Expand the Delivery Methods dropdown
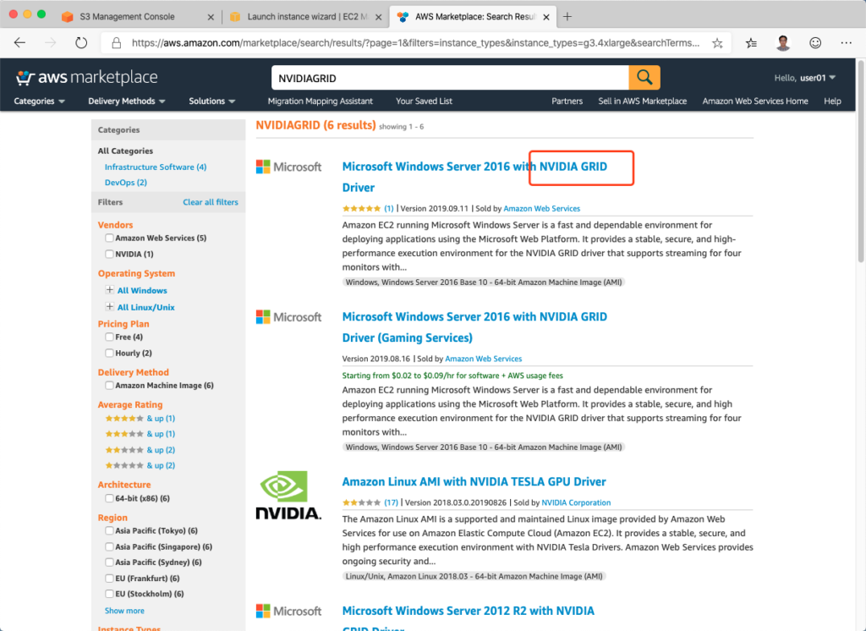 (x=126, y=102)
